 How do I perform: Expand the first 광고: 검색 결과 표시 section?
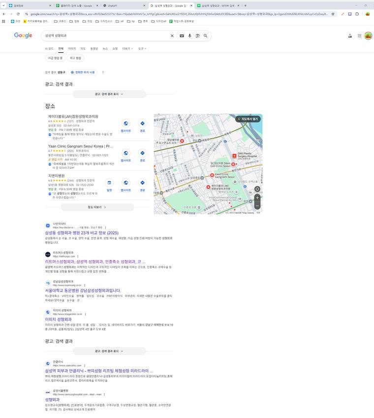point(109,94)
